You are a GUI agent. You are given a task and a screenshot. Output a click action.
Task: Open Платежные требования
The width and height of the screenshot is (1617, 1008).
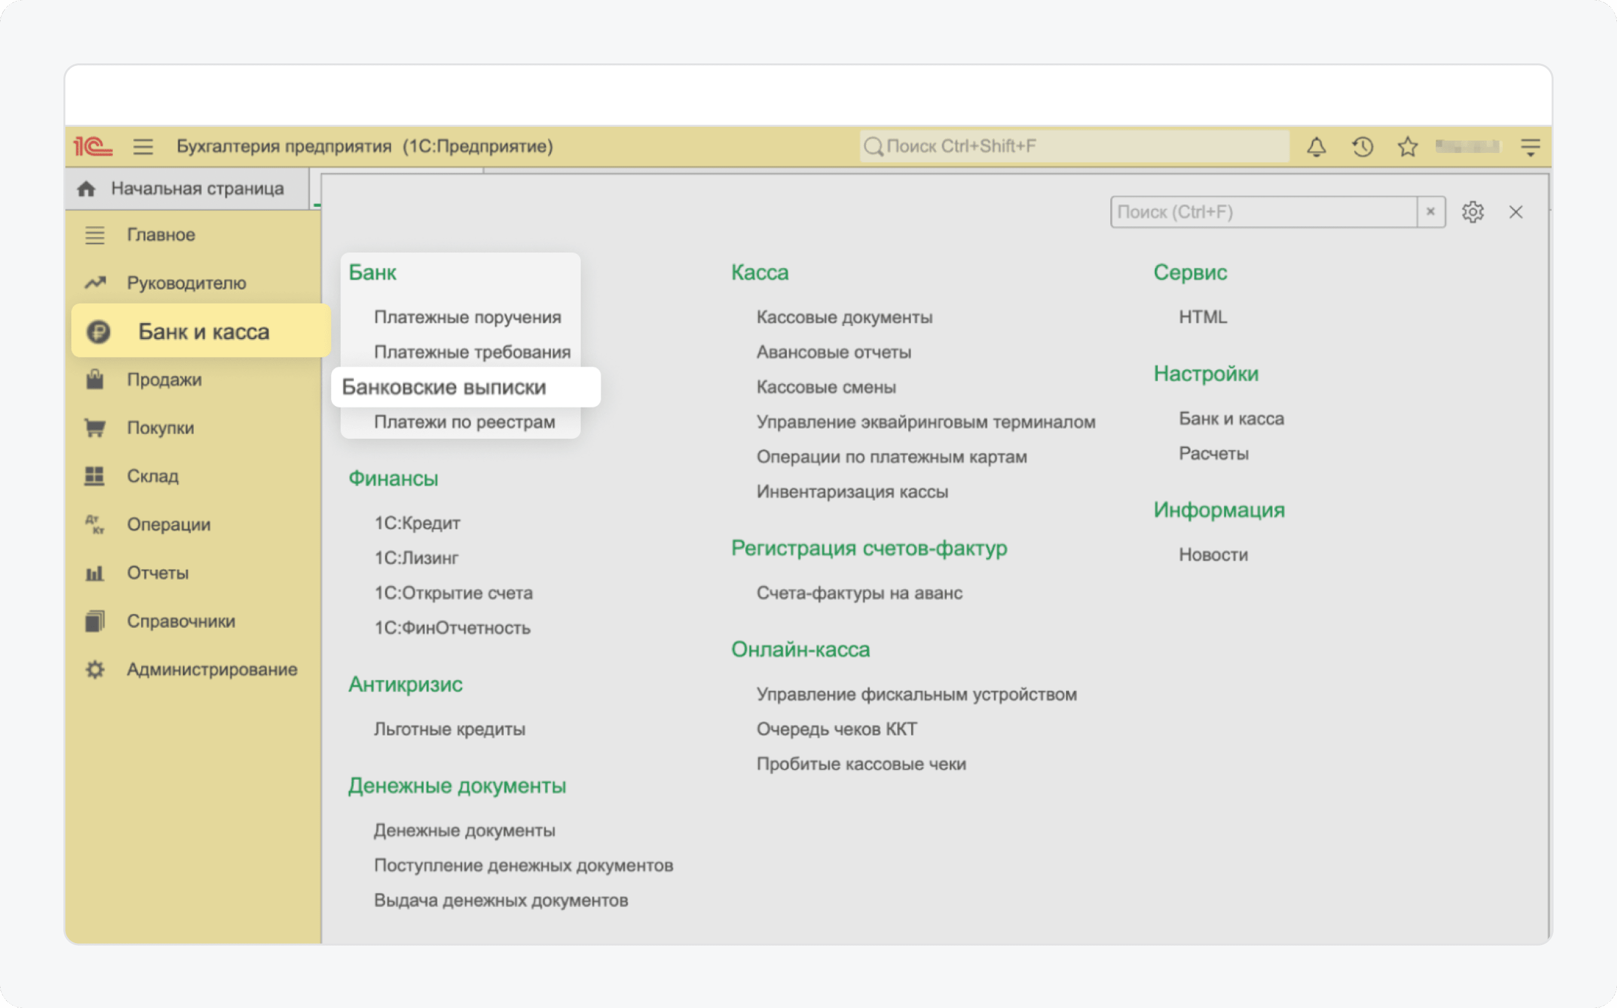click(472, 352)
